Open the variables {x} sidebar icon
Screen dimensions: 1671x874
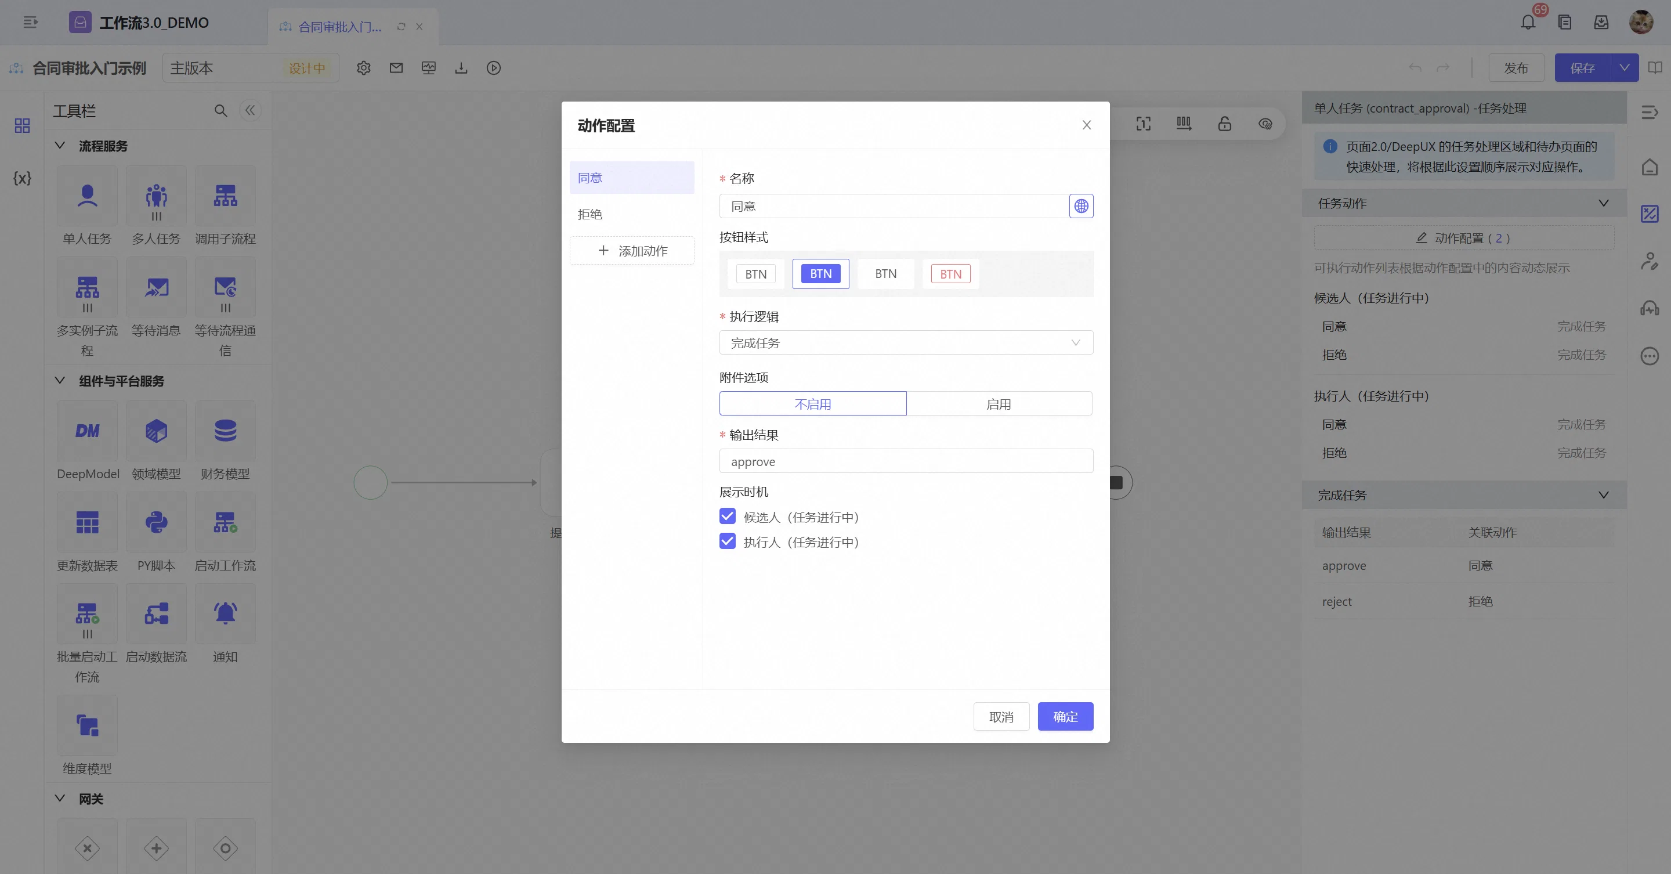[22, 178]
